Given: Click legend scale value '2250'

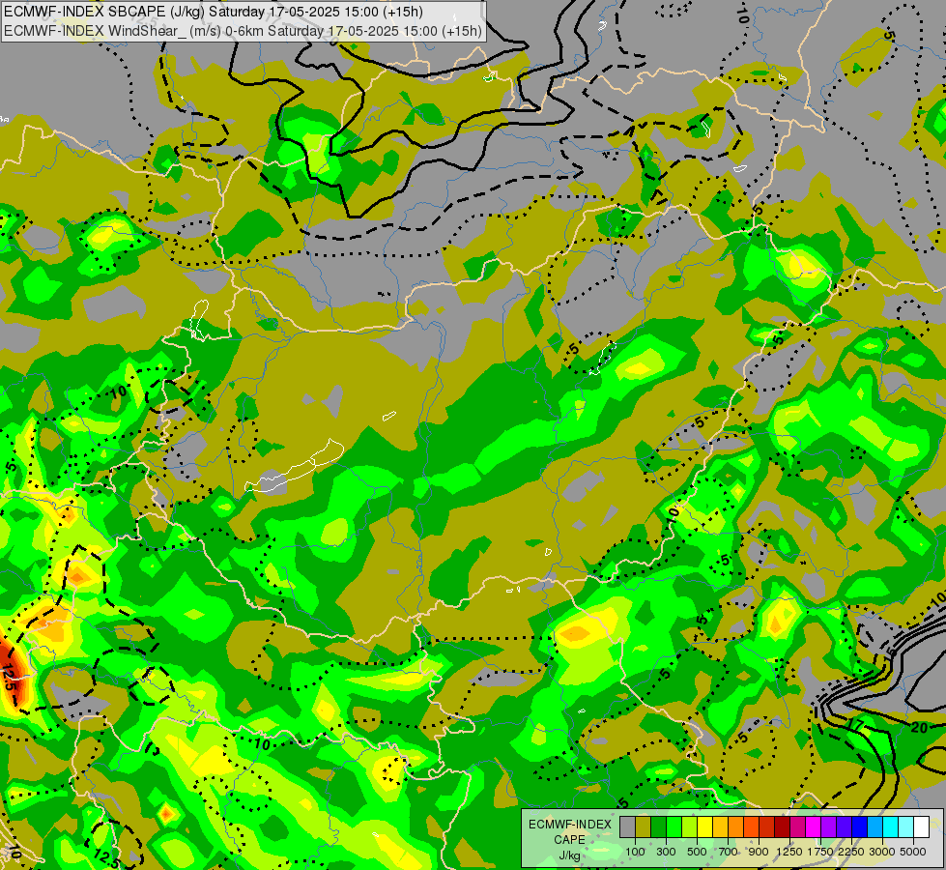Looking at the screenshot, I should [x=851, y=852].
